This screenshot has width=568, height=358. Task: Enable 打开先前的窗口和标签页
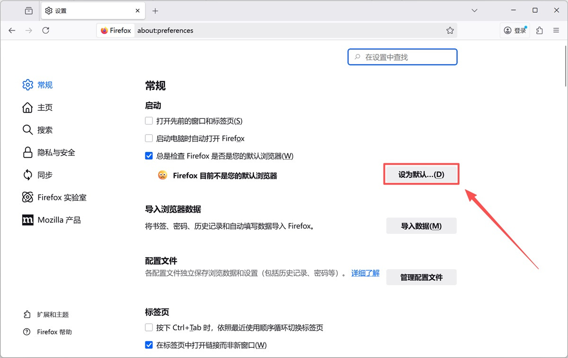click(x=149, y=121)
